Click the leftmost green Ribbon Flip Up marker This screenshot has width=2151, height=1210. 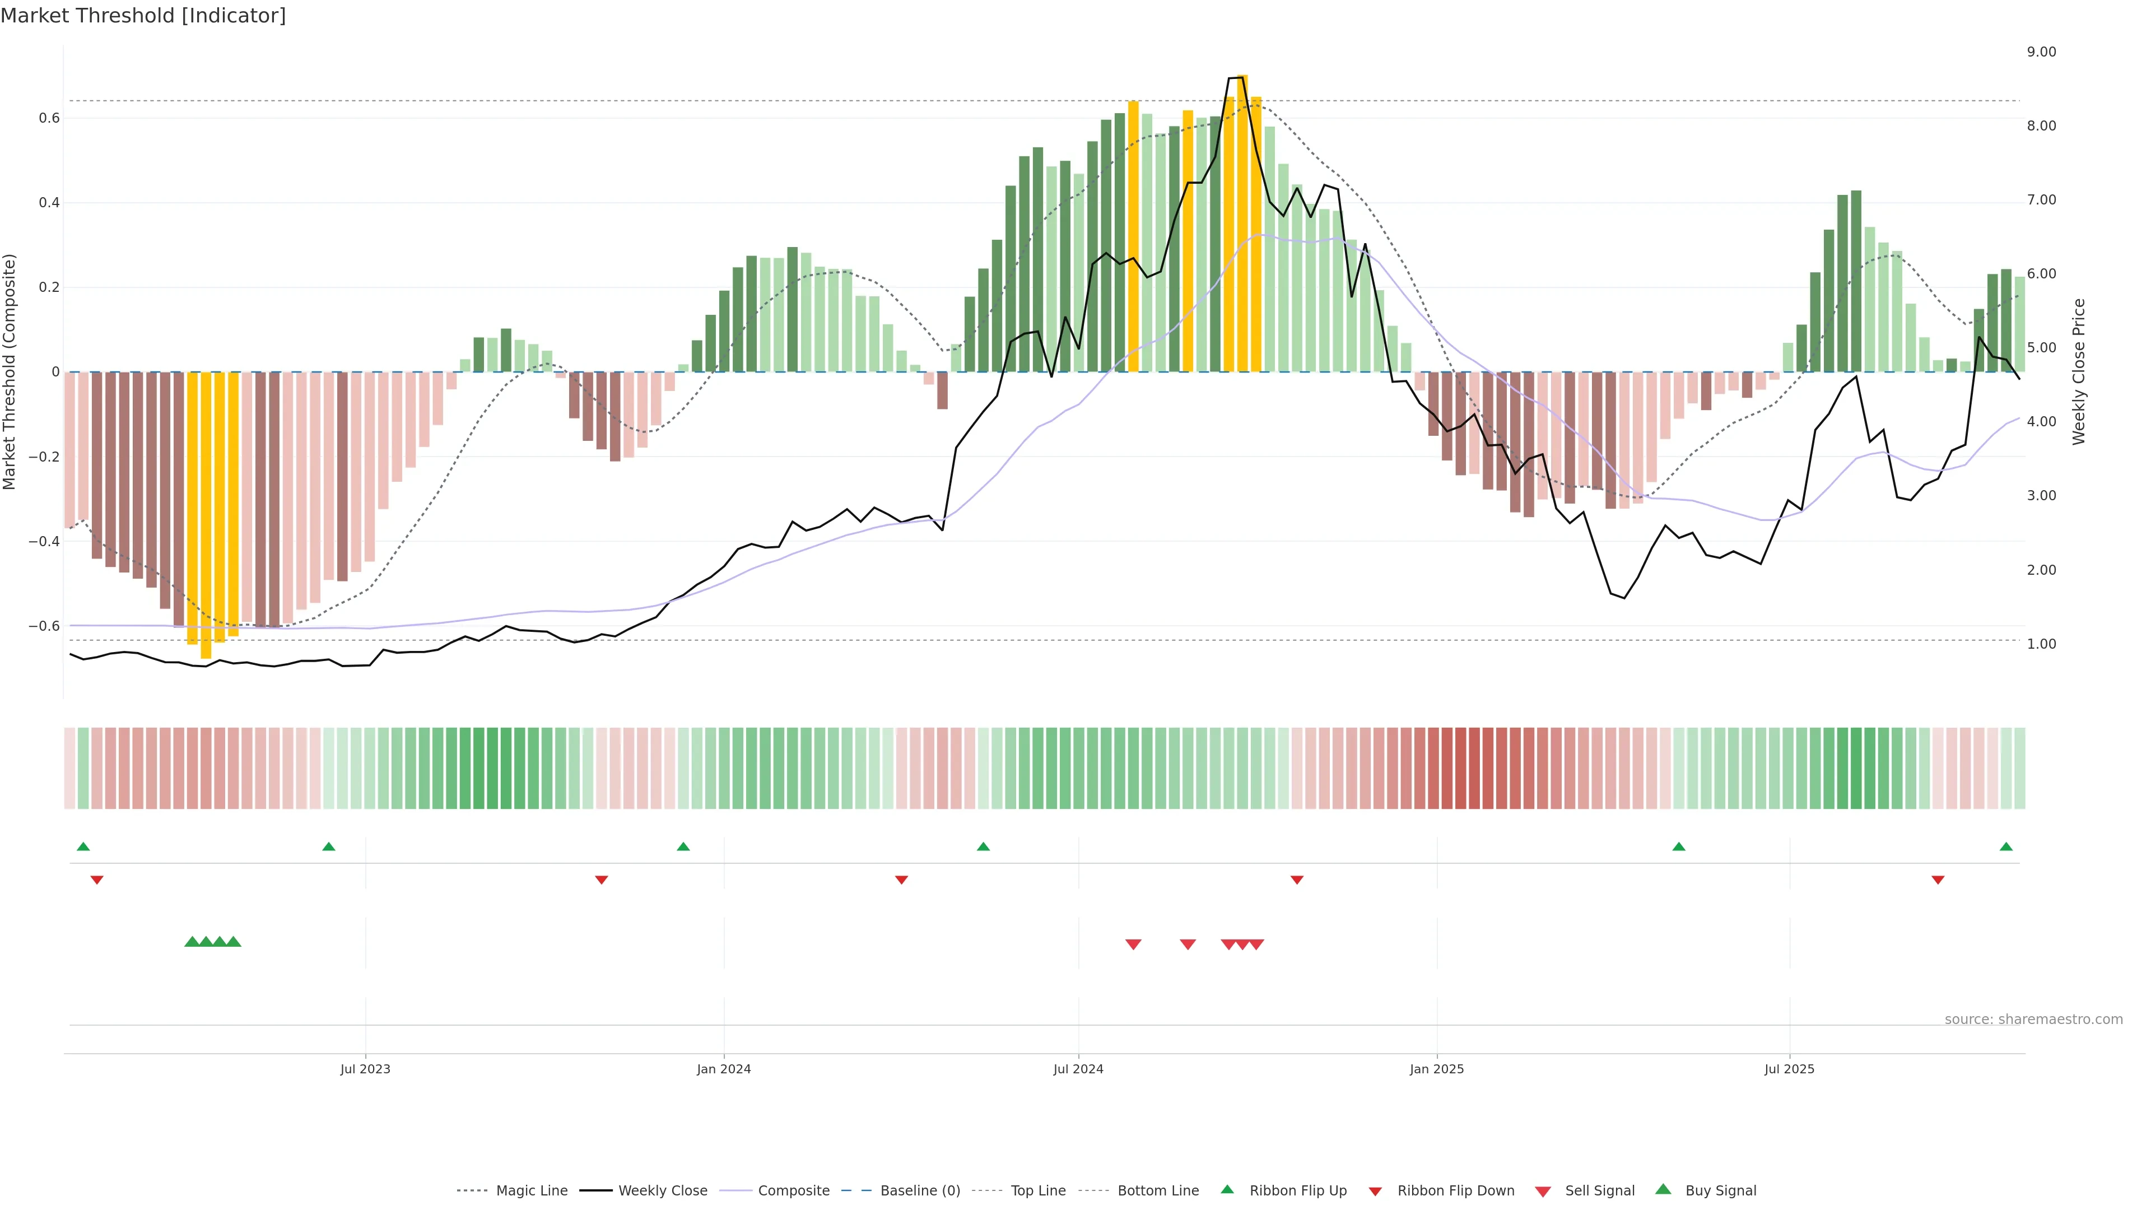(83, 847)
